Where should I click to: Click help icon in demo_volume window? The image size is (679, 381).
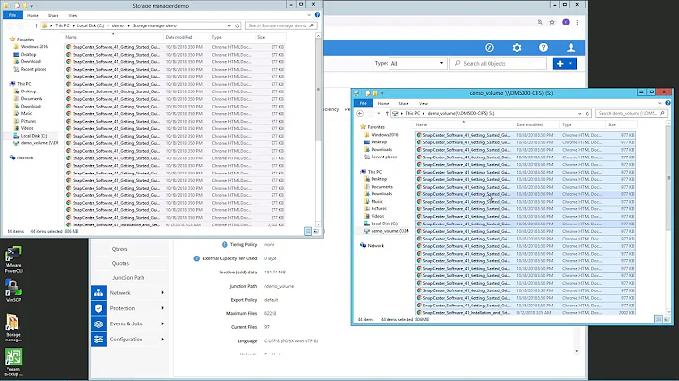pos(668,103)
